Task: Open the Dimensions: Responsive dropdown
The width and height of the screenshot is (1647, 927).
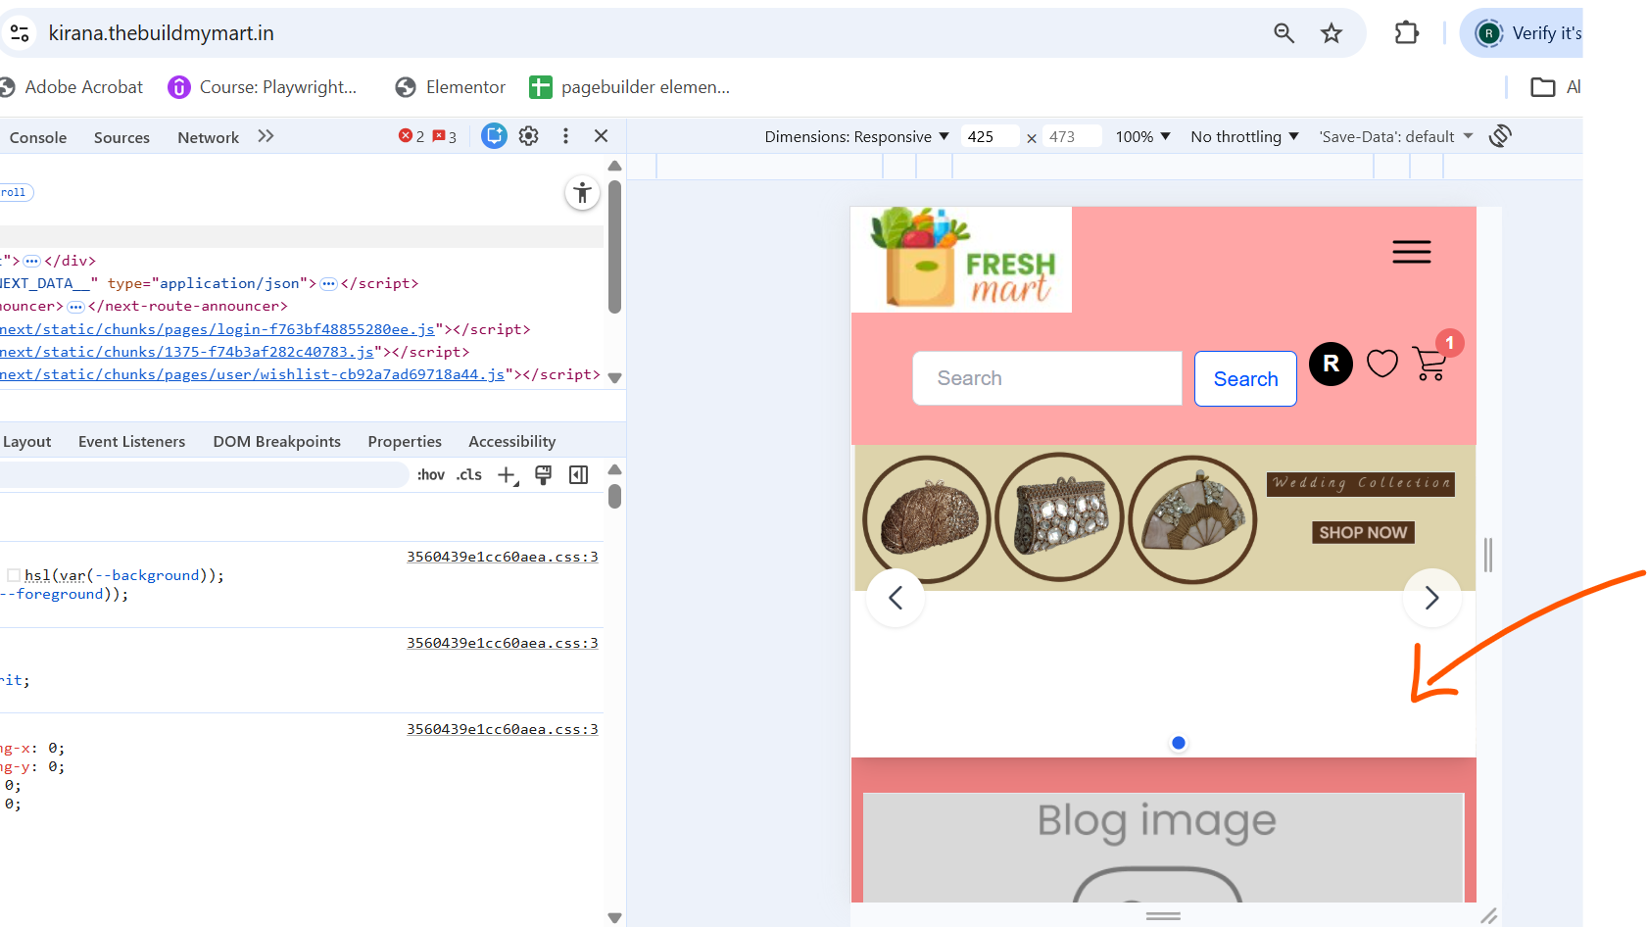Action: 857,137
